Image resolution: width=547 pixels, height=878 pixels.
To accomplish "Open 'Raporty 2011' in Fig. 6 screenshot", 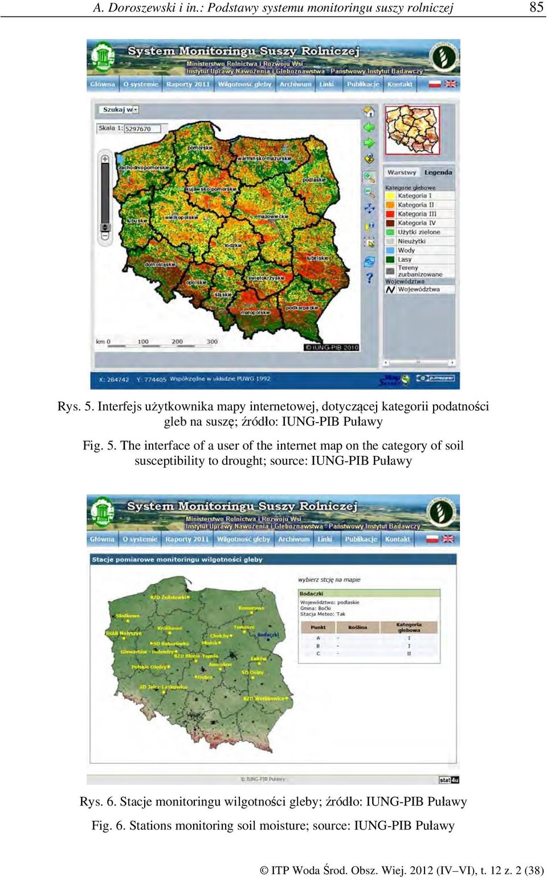I will (187, 539).
